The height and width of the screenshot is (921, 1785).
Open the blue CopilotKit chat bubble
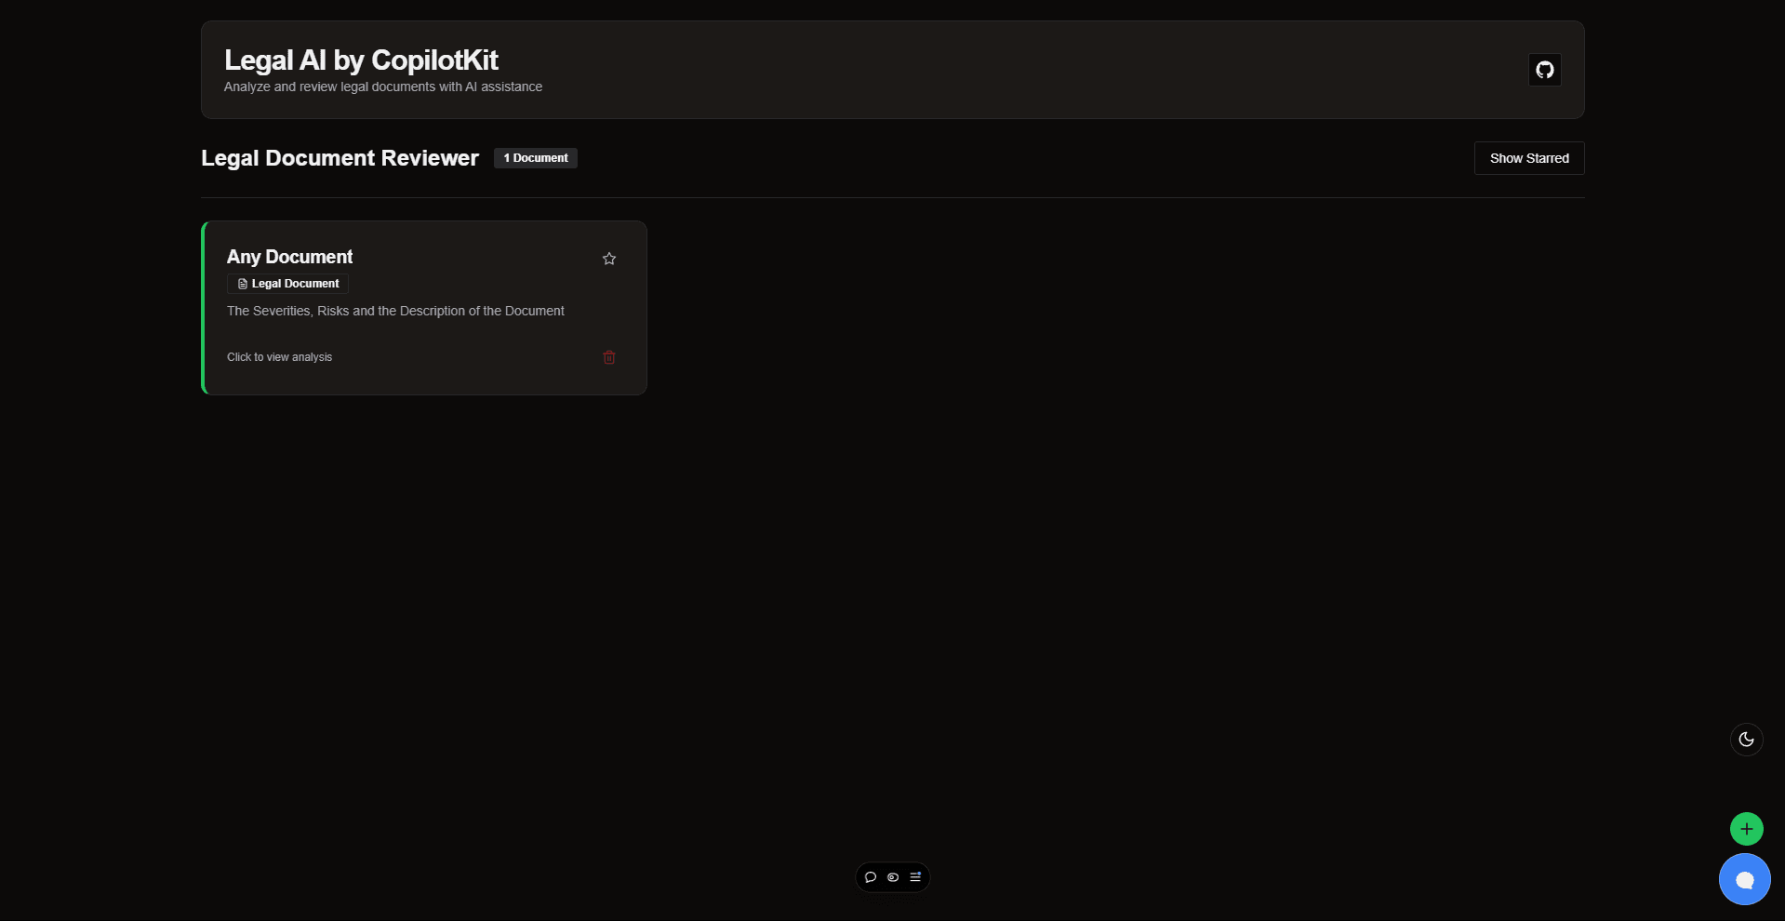point(1744,879)
